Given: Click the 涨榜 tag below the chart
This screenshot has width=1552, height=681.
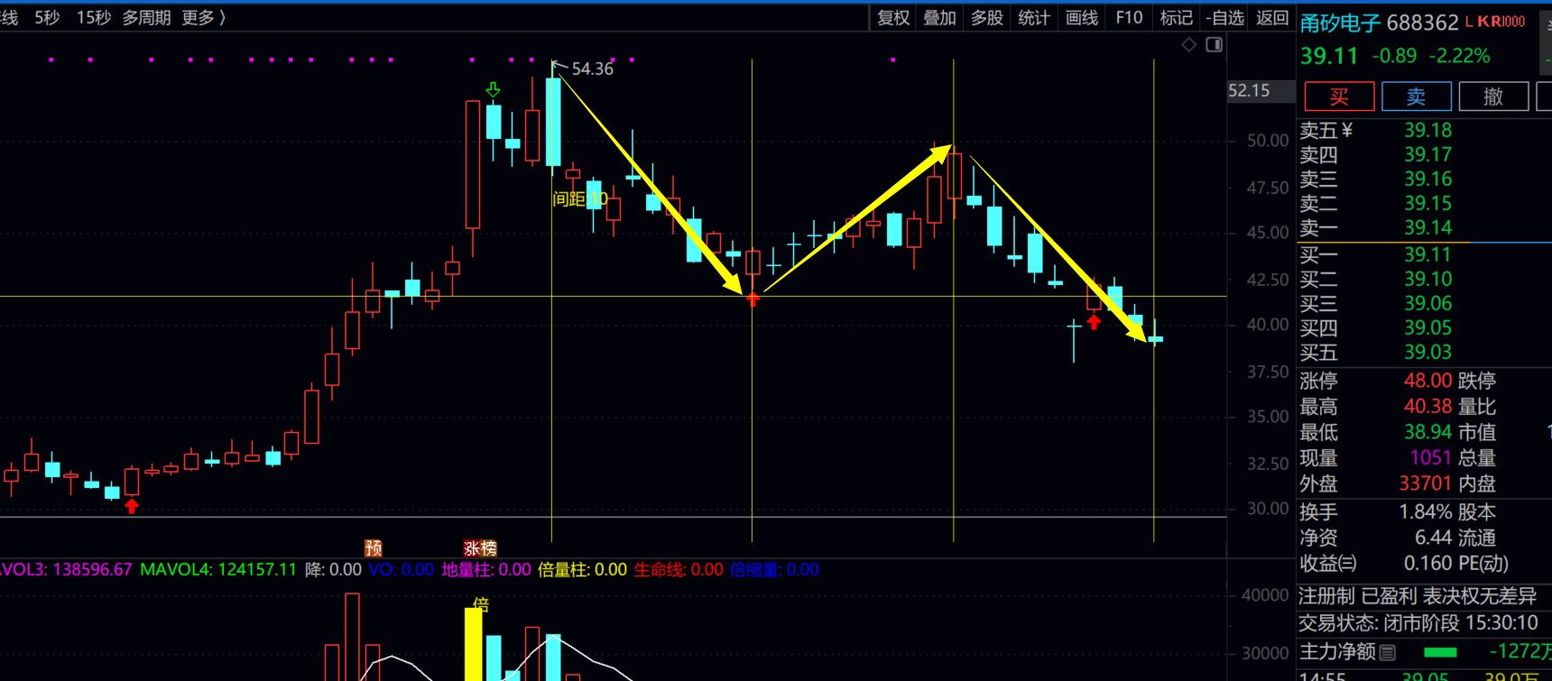Looking at the screenshot, I should (480, 548).
